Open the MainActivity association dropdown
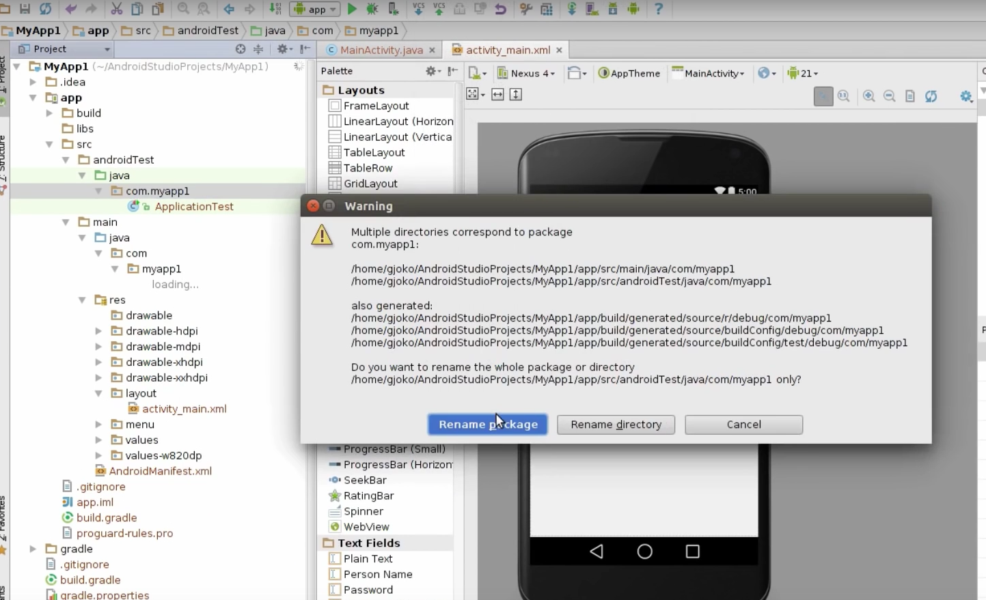The width and height of the screenshot is (986, 600). (x=709, y=73)
